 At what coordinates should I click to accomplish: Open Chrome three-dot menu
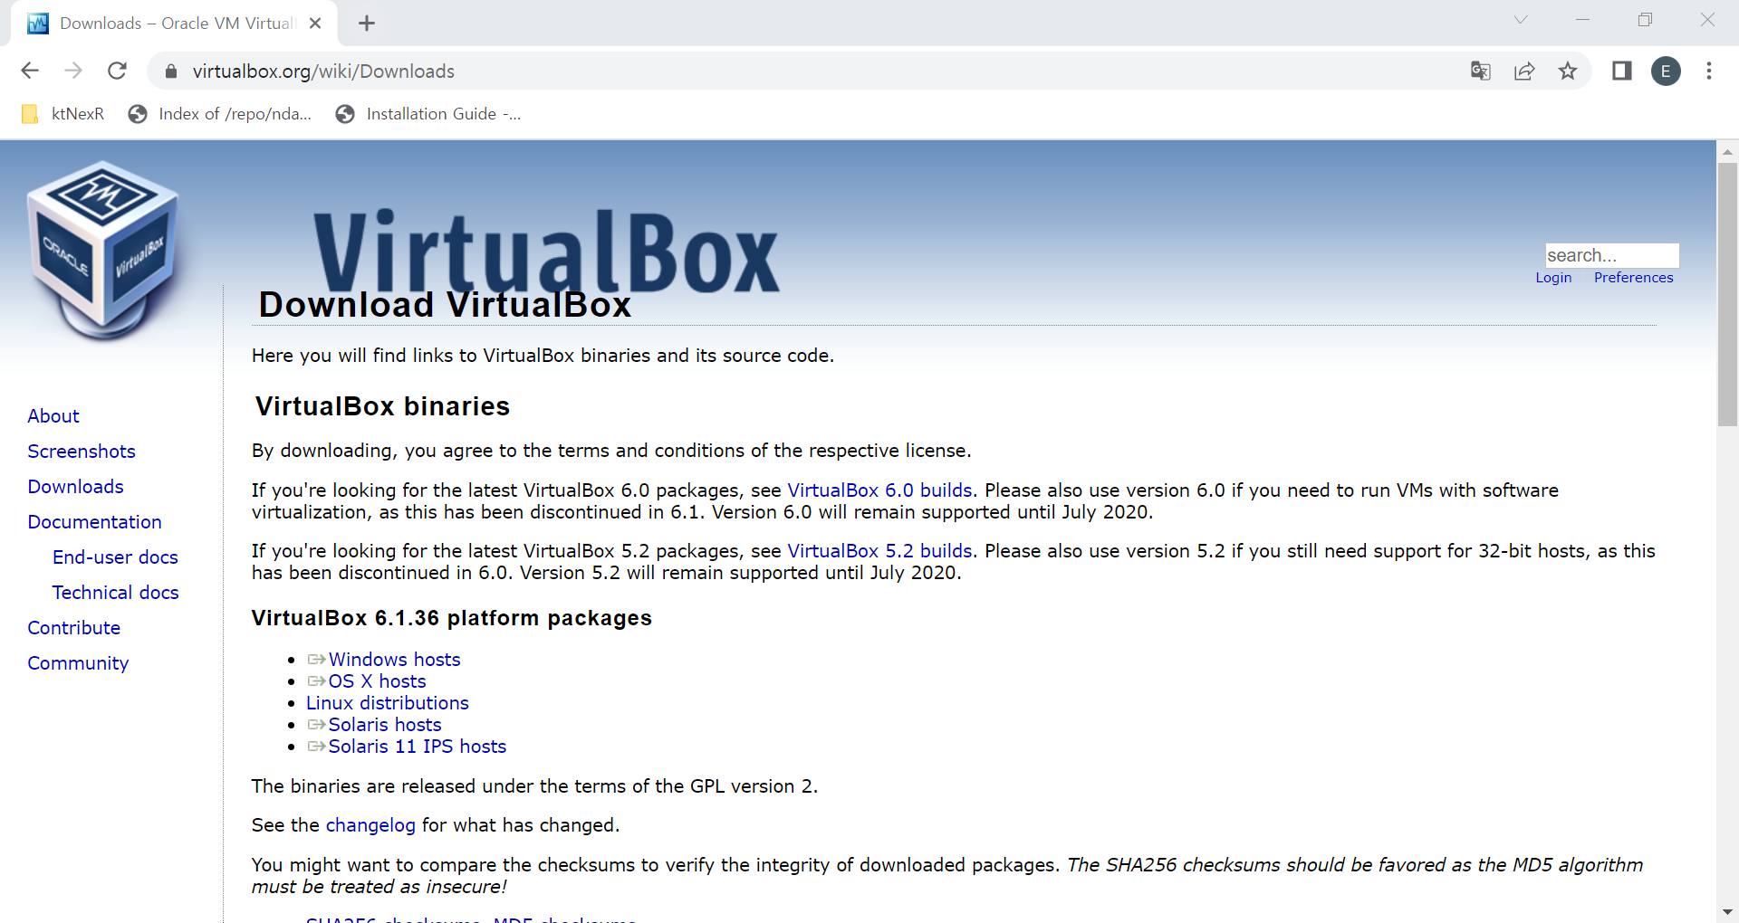[x=1709, y=71]
